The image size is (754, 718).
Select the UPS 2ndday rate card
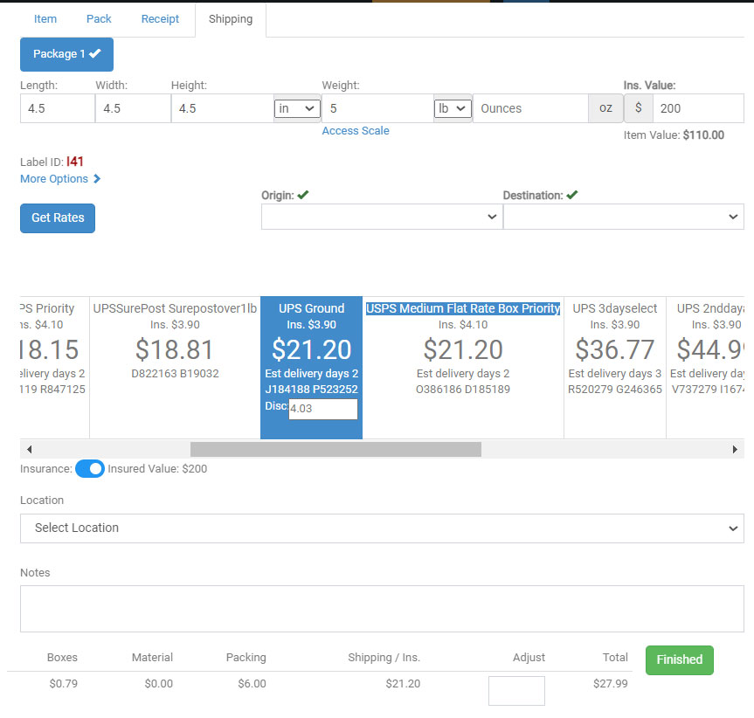(x=705, y=367)
